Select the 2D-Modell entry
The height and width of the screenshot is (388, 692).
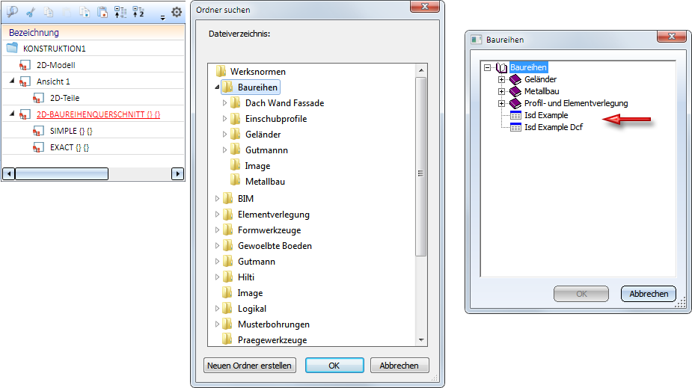point(55,65)
